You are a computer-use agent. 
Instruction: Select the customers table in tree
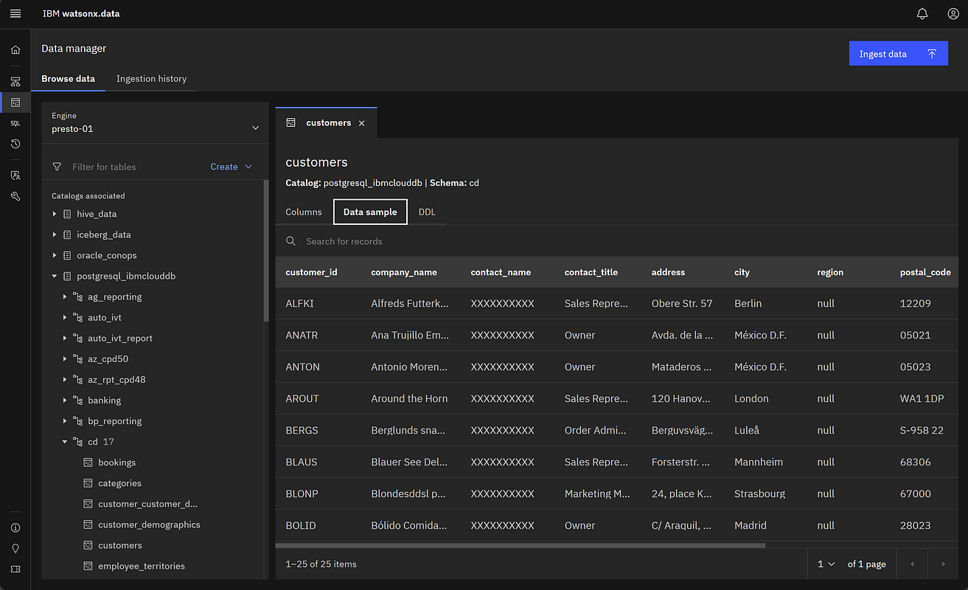(x=120, y=546)
